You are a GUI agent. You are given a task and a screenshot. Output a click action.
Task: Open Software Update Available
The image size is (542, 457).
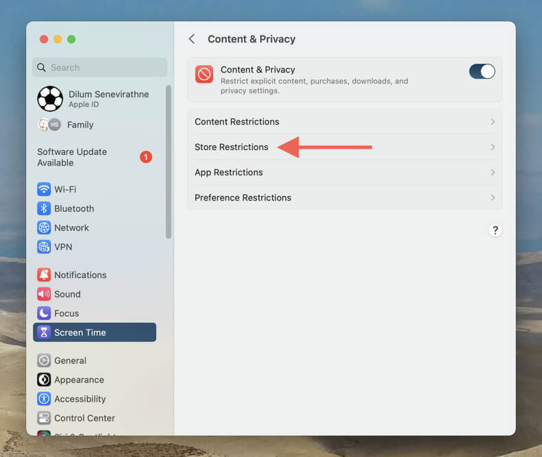pos(72,158)
